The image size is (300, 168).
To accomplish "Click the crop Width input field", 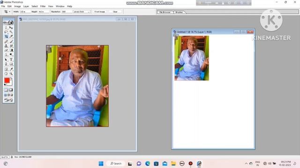I will [x=25, y=12].
